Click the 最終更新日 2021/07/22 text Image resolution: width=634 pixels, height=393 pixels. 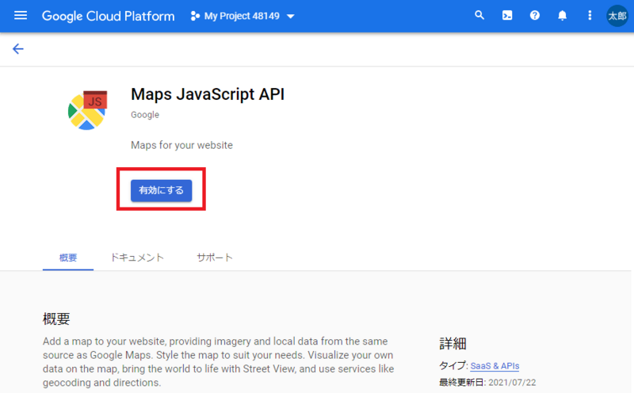click(487, 383)
